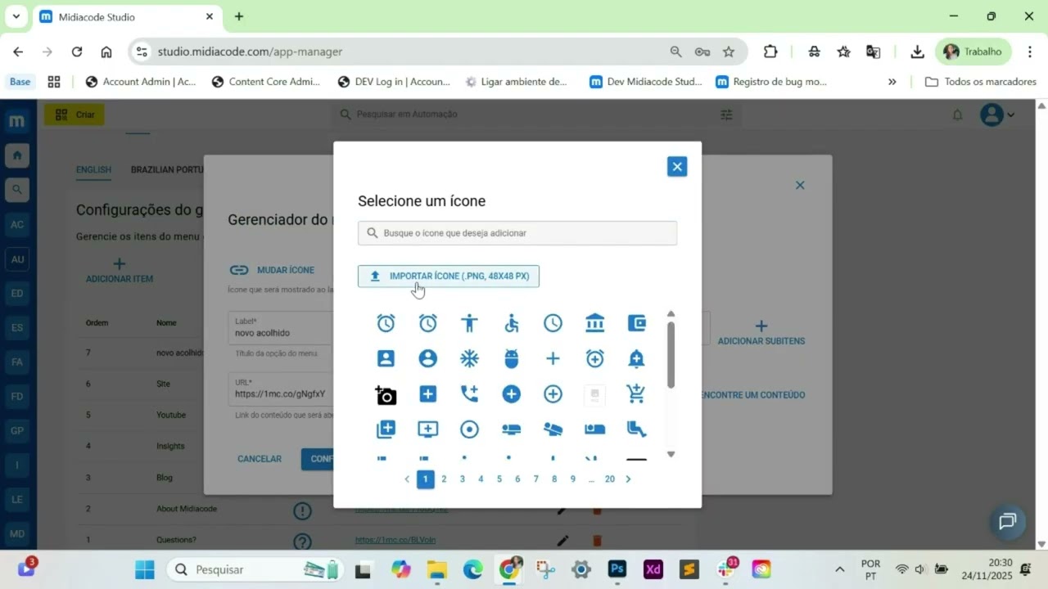Click the icon grid scrollbar thumb
1048x589 pixels.
(x=671, y=355)
